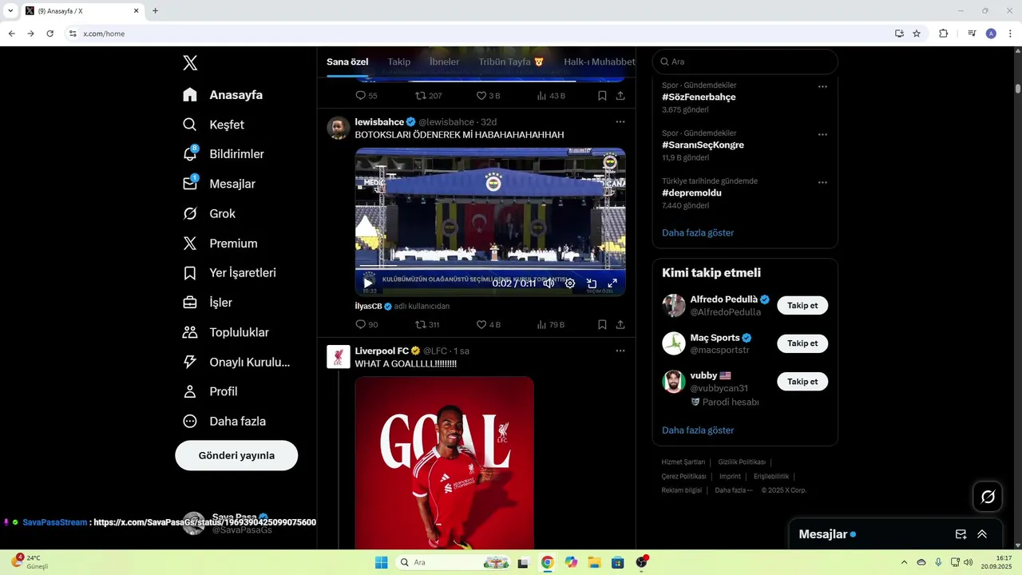Show hidden system tray icons
This screenshot has height=575, width=1022.
[904, 562]
